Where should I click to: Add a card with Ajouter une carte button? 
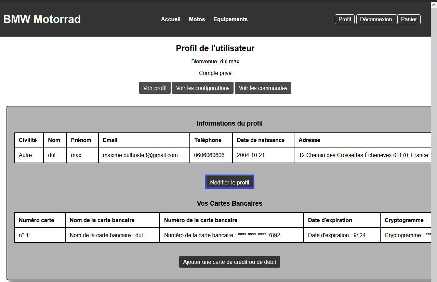tap(229, 262)
